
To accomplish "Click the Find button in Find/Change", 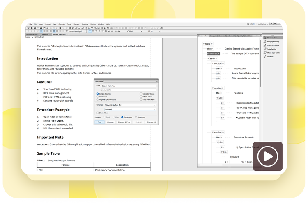I will 100,122.
